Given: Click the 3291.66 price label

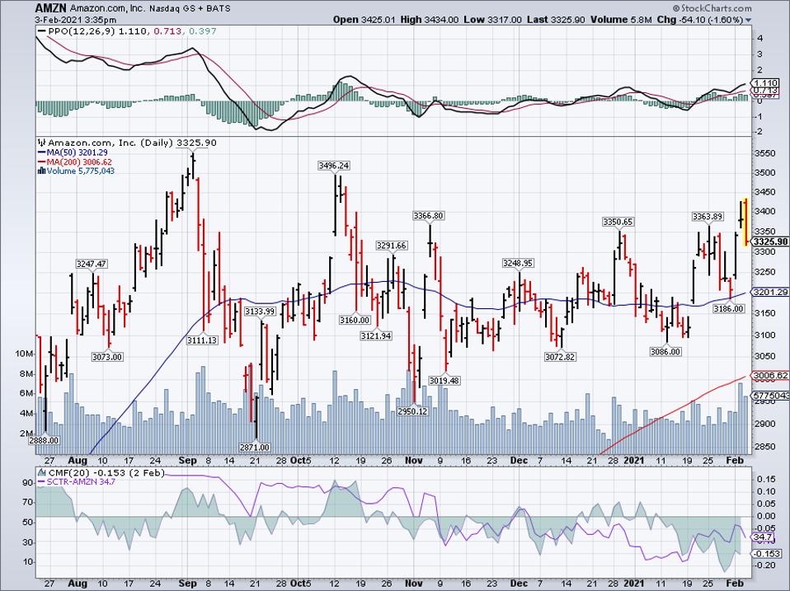Looking at the screenshot, I should (x=392, y=246).
